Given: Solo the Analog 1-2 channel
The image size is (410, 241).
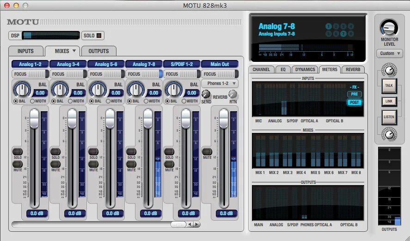Looking at the screenshot, I should [x=18, y=151].
